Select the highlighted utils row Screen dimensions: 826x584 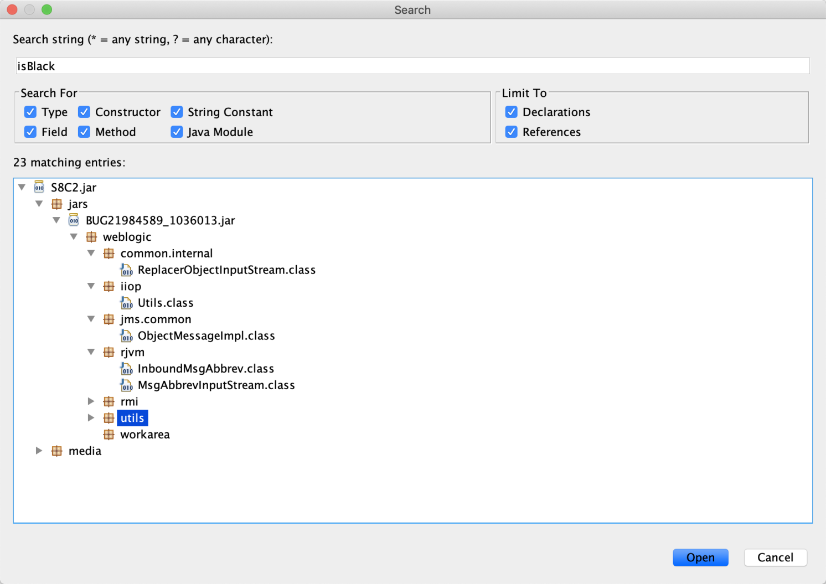[132, 418]
